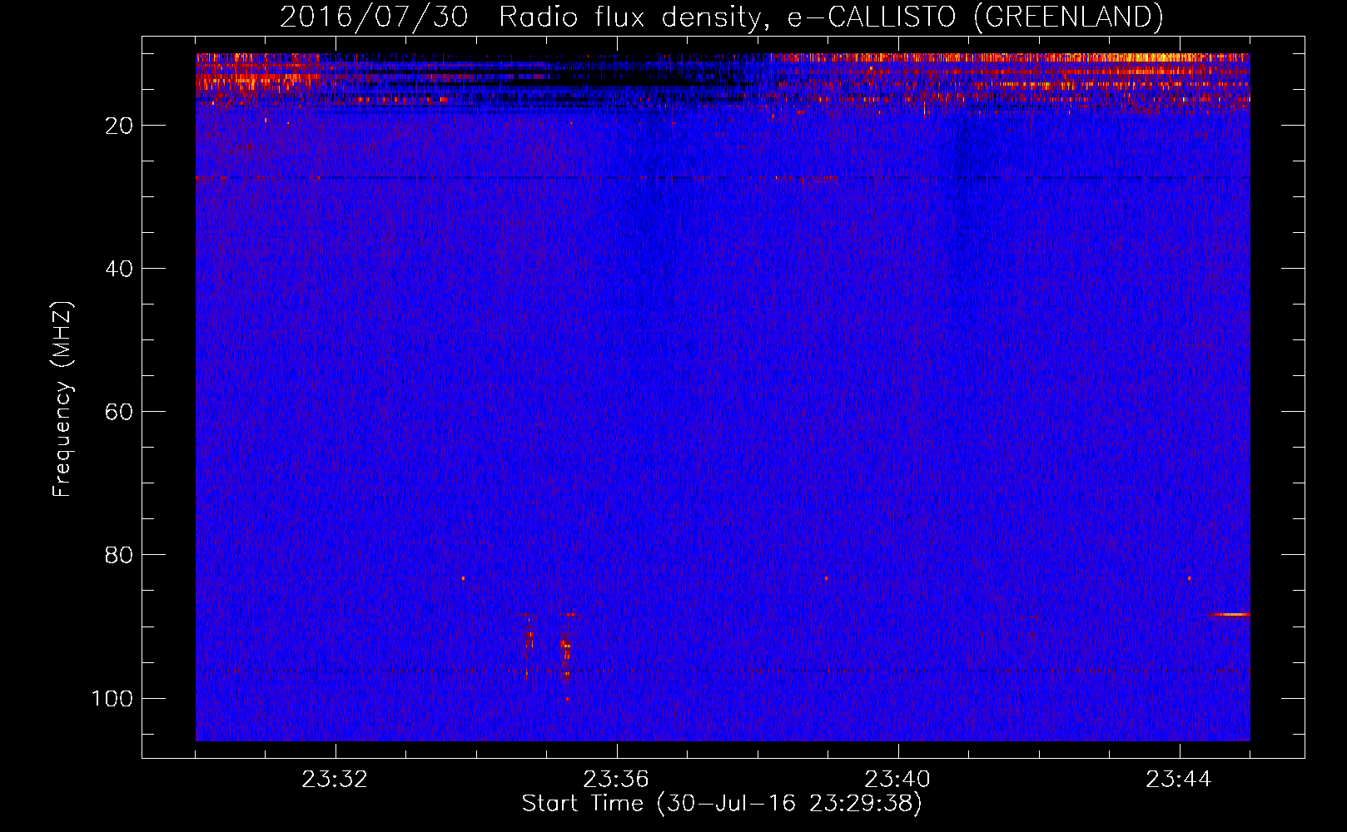Click the 23:44 time tick label

point(1179,780)
